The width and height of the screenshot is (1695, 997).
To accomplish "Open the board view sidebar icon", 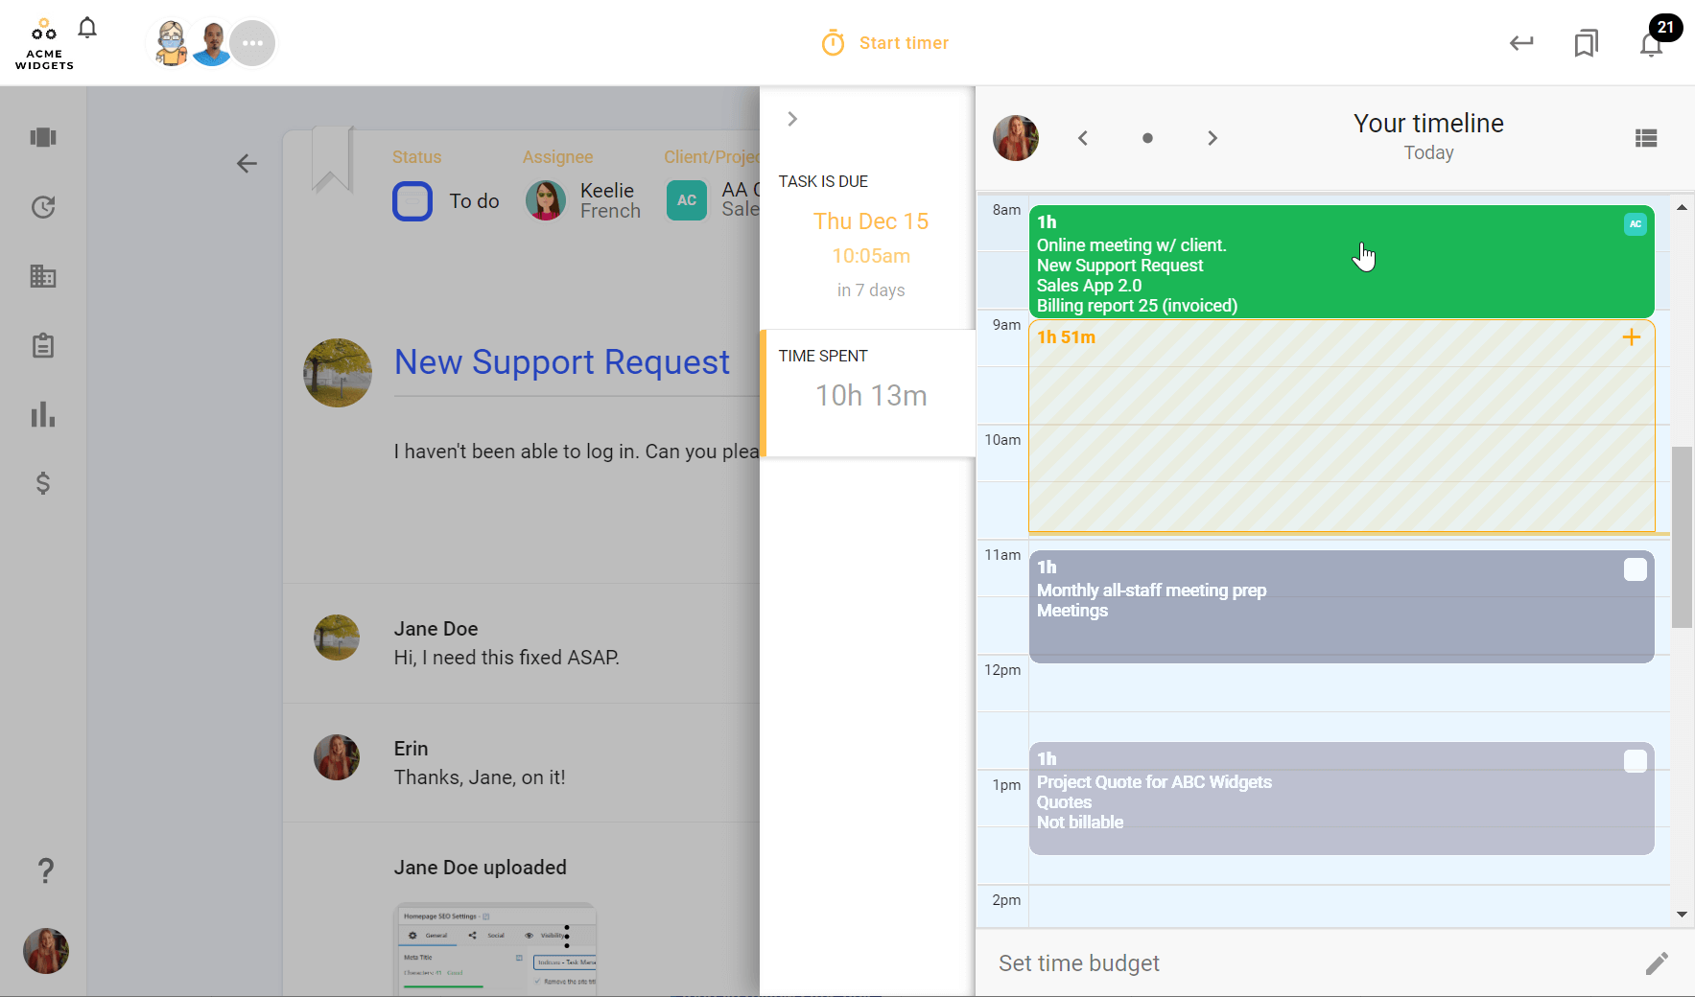I will 43,137.
